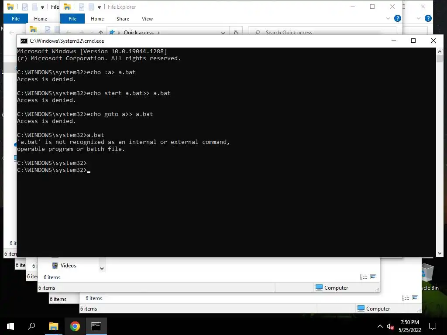This screenshot has height=335, width=447.
Task: Click Up arrow beside Quick access address
Action: tap(101, 32)
